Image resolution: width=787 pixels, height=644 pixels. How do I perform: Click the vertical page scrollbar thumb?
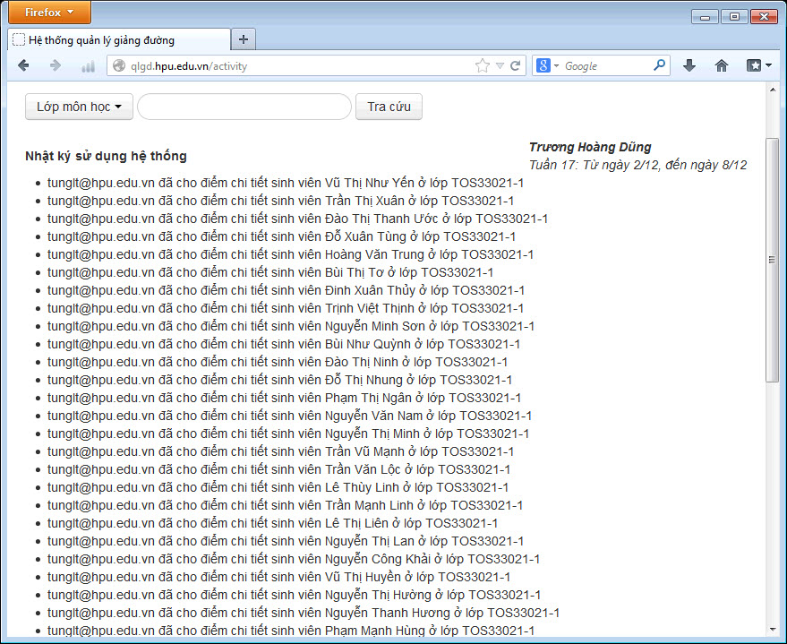click(772, 260)
